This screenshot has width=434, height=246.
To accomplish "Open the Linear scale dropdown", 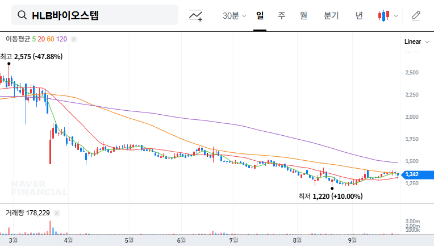I will coord(416,42).
